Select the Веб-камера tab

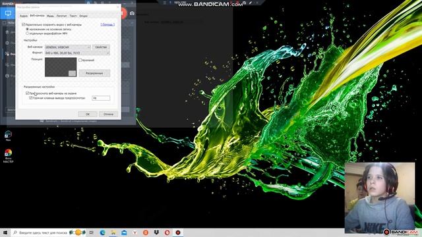tap(37, 16)
